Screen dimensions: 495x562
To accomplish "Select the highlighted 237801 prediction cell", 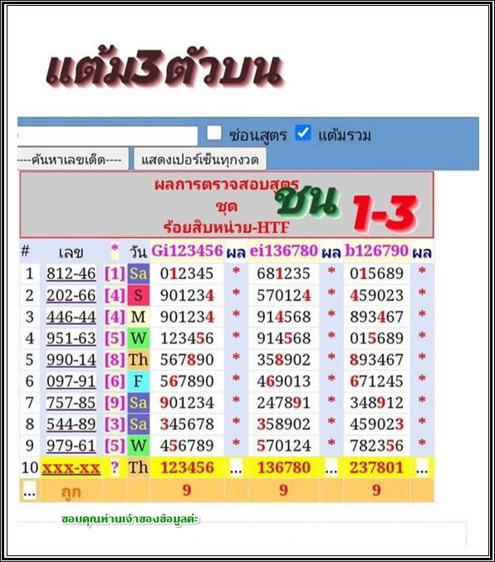I will pos(376,468).
